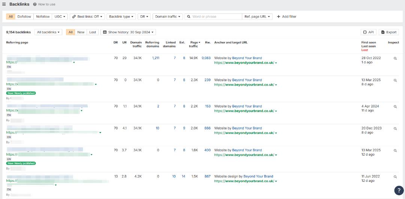Click inspect magnifier for 4 Apr 2024 row

point(395,107)
